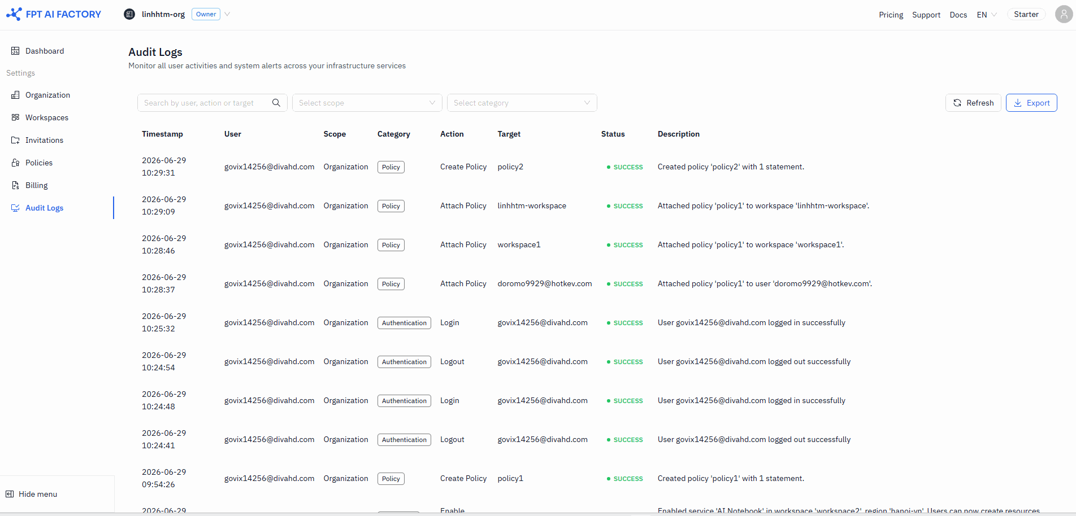Click the Owner role badge
Viewport: 1076px width, 516px height.
(206, 14)
